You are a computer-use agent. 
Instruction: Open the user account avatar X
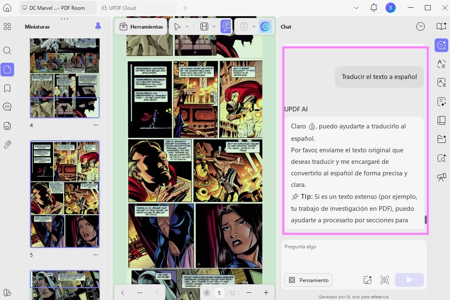(390, 8)
